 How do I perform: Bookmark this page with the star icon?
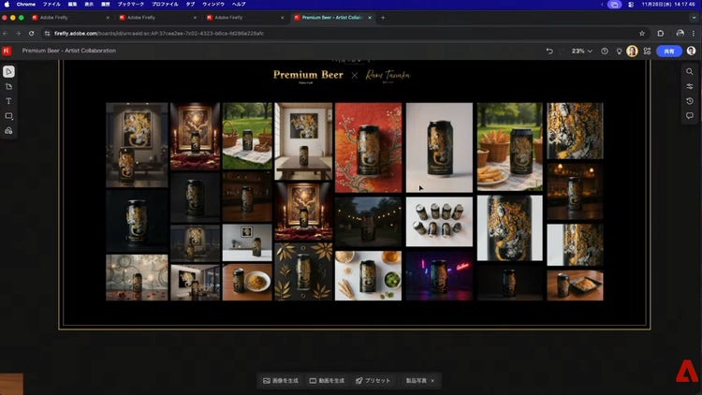[642, 33]
